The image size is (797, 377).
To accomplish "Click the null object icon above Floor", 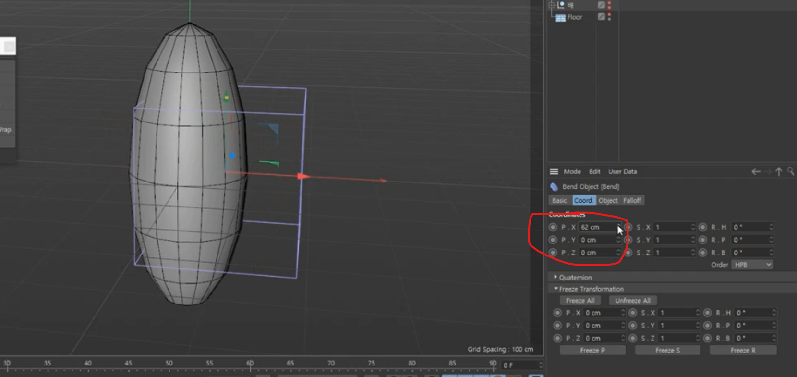I will click(x=561, y=5).
